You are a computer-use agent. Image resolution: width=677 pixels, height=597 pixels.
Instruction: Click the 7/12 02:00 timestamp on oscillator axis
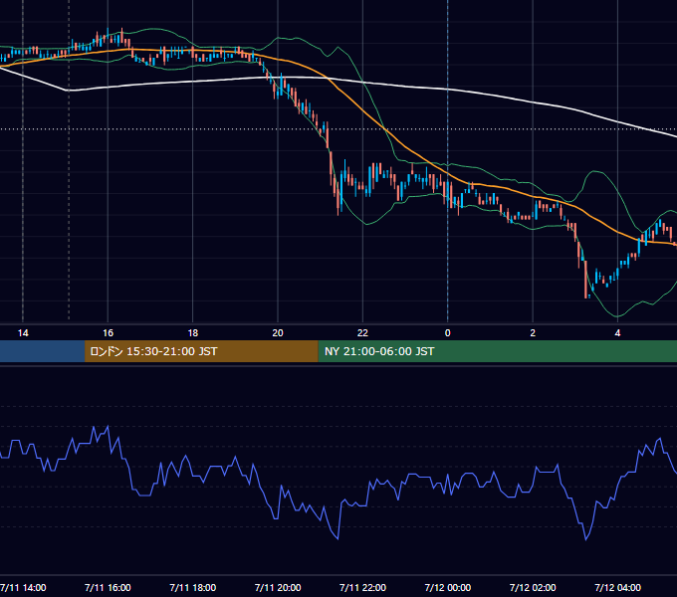[533, 587]
